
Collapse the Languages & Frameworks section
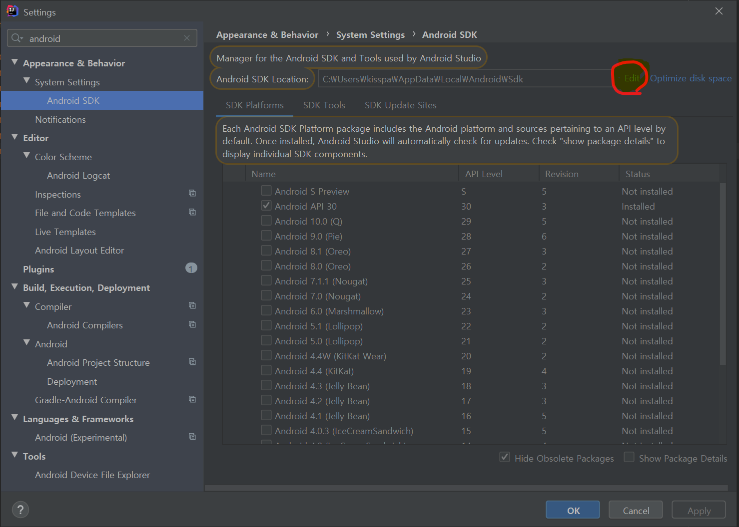(x=14, y=418)
